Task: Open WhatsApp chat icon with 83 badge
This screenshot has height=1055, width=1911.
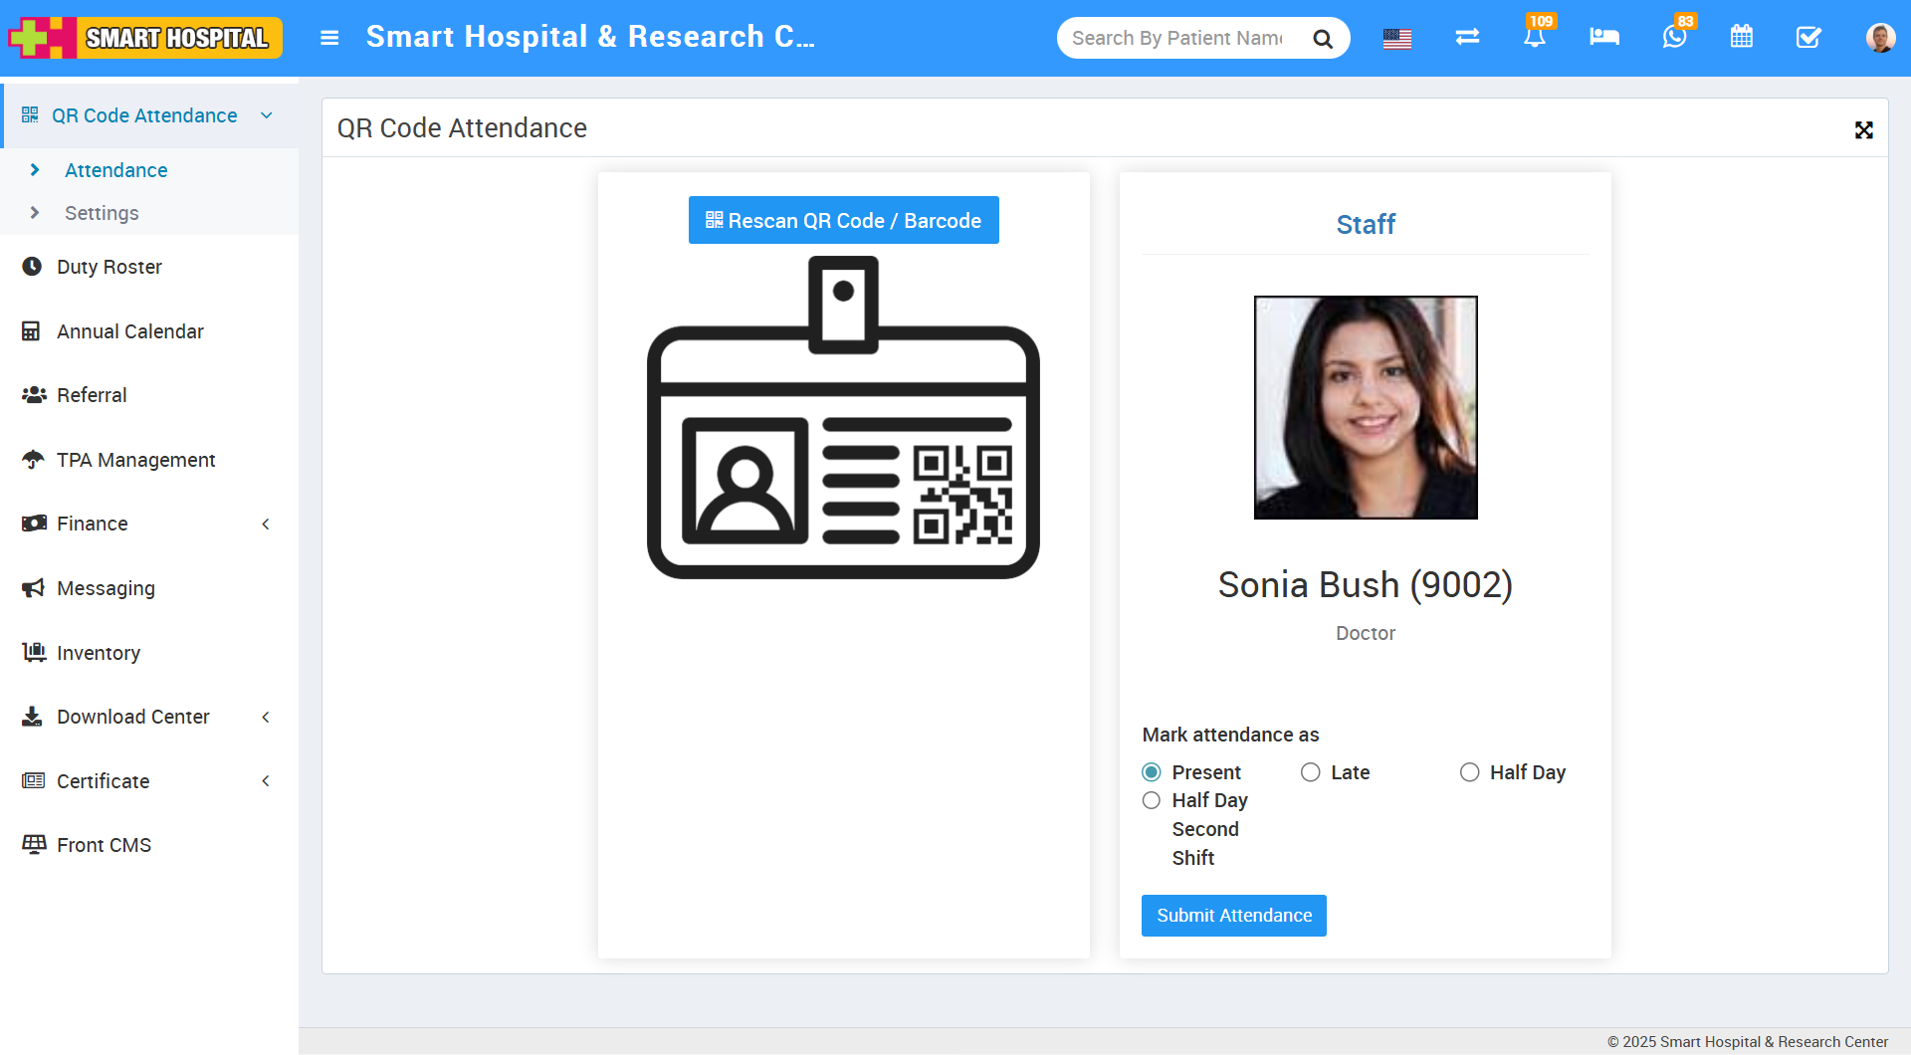Action: (1675, 37)
